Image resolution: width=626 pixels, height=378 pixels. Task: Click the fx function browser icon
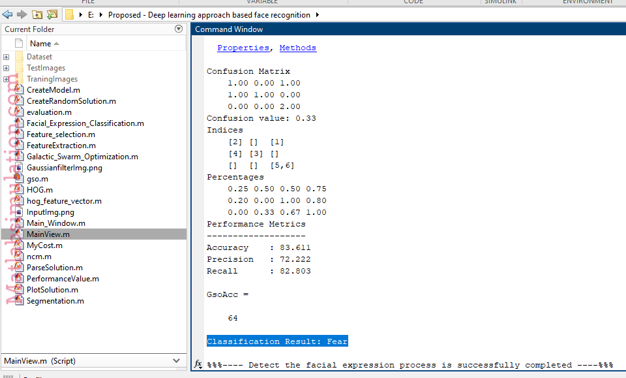(x=198, y=364)
